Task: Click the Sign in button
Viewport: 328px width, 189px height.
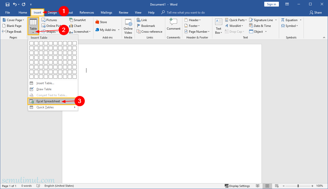Action: pyautogui.click(x=271, y=4)
